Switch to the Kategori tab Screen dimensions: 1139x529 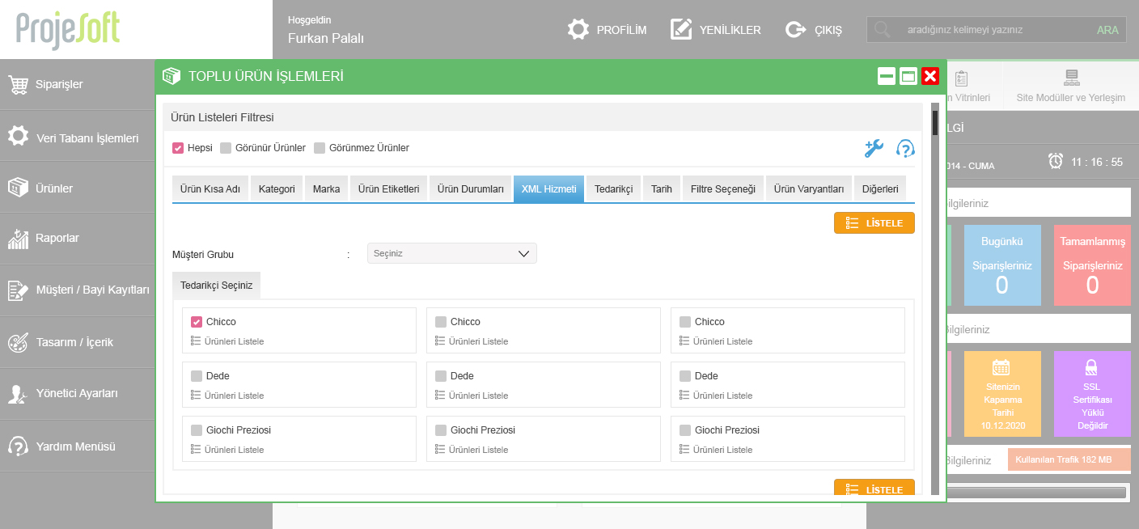coord(277,189)
